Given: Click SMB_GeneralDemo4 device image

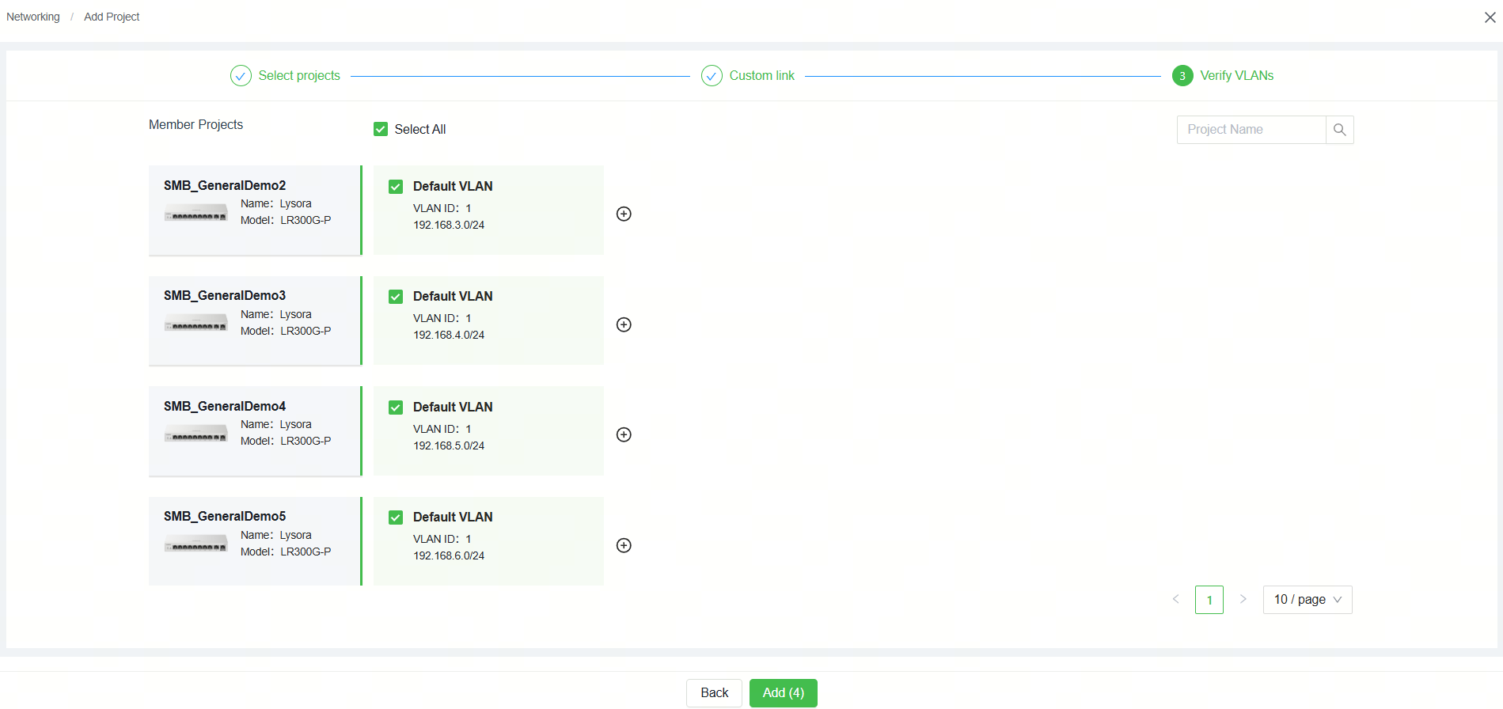Looking at the screenshot, I should coord(195,434).
